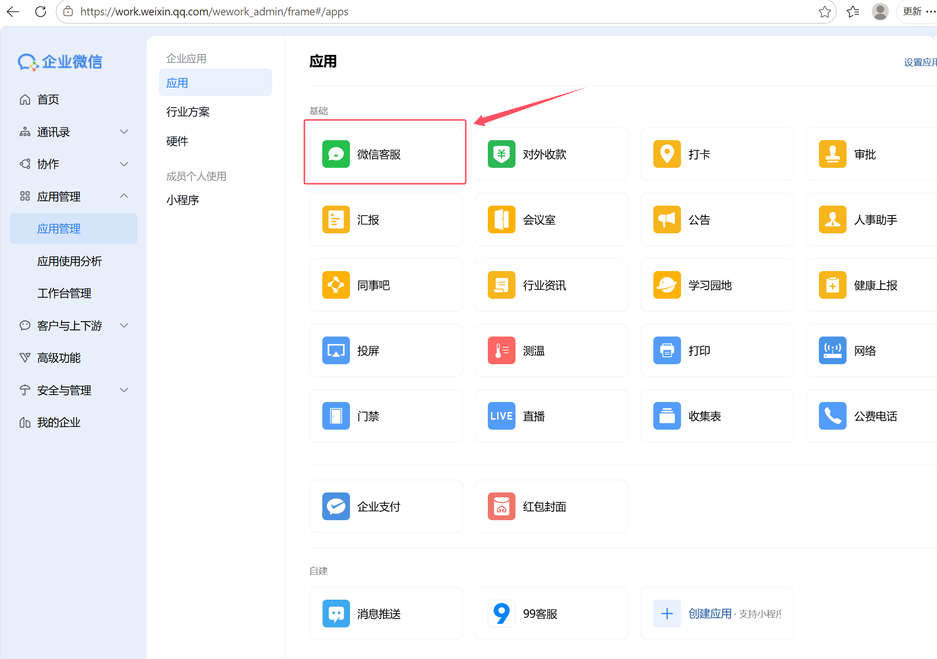
Task: Open the 公费电话 phone icon
Action: click(832, 416)
